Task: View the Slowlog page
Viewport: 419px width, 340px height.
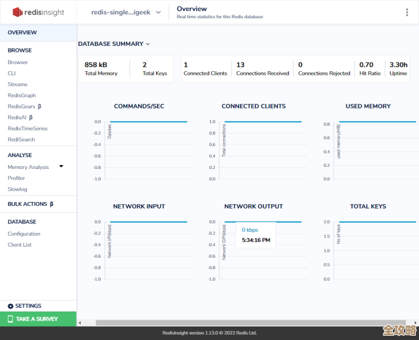Action: (17, 189)
